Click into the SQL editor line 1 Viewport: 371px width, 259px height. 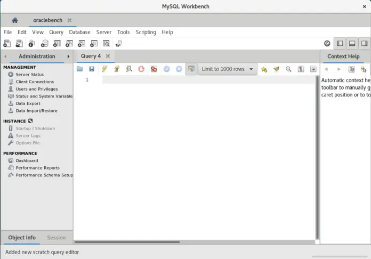coord(209,80)
